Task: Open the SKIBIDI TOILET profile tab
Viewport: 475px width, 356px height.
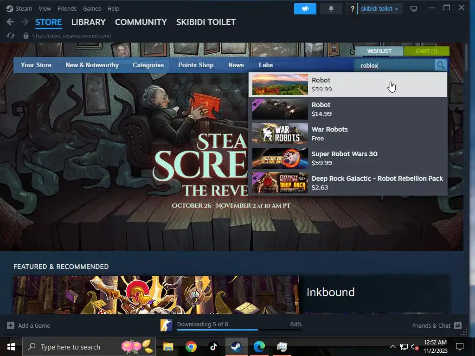Action: pyautogui.click(x=206, y=22)
